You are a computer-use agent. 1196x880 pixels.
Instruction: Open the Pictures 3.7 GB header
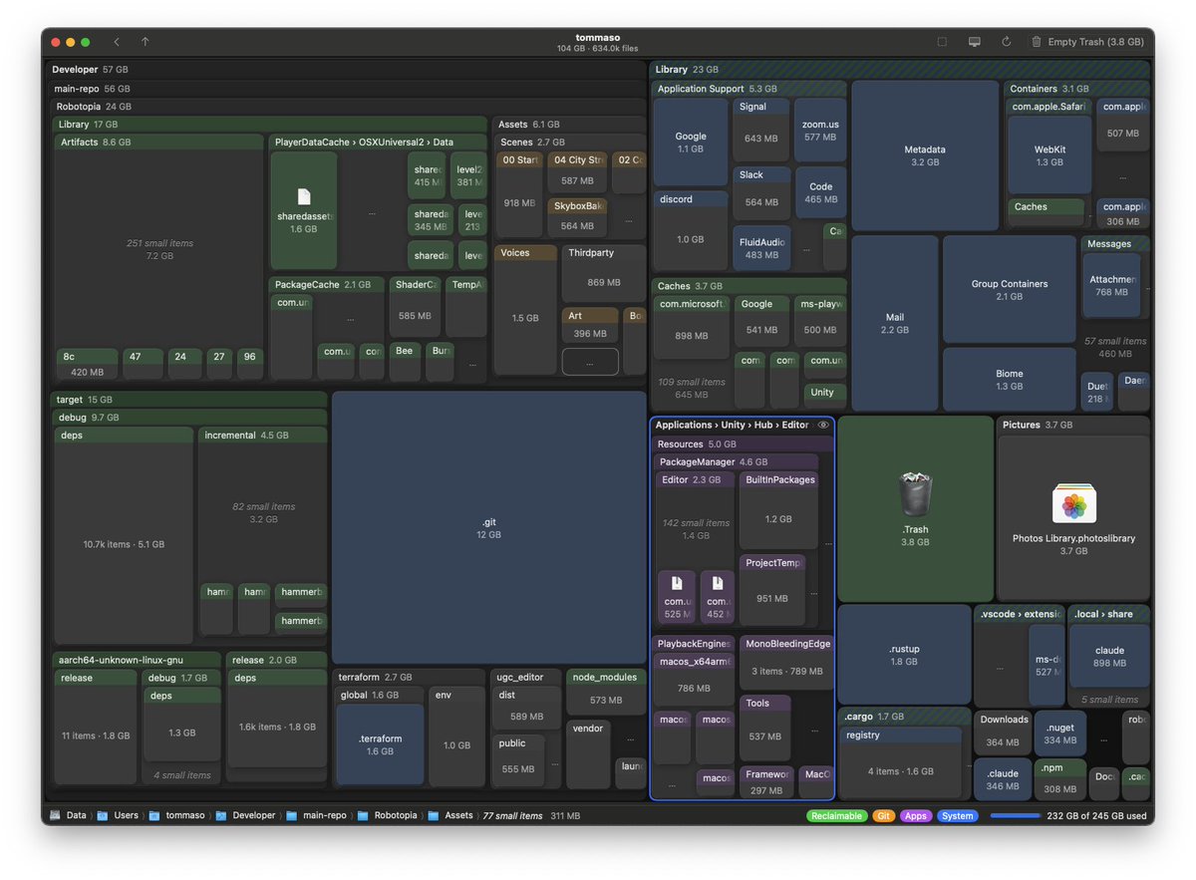(1073, 425)
